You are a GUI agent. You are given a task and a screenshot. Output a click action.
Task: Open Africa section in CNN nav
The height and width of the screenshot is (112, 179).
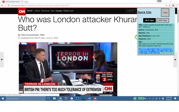pyautogui.click(x=37, y=11)
